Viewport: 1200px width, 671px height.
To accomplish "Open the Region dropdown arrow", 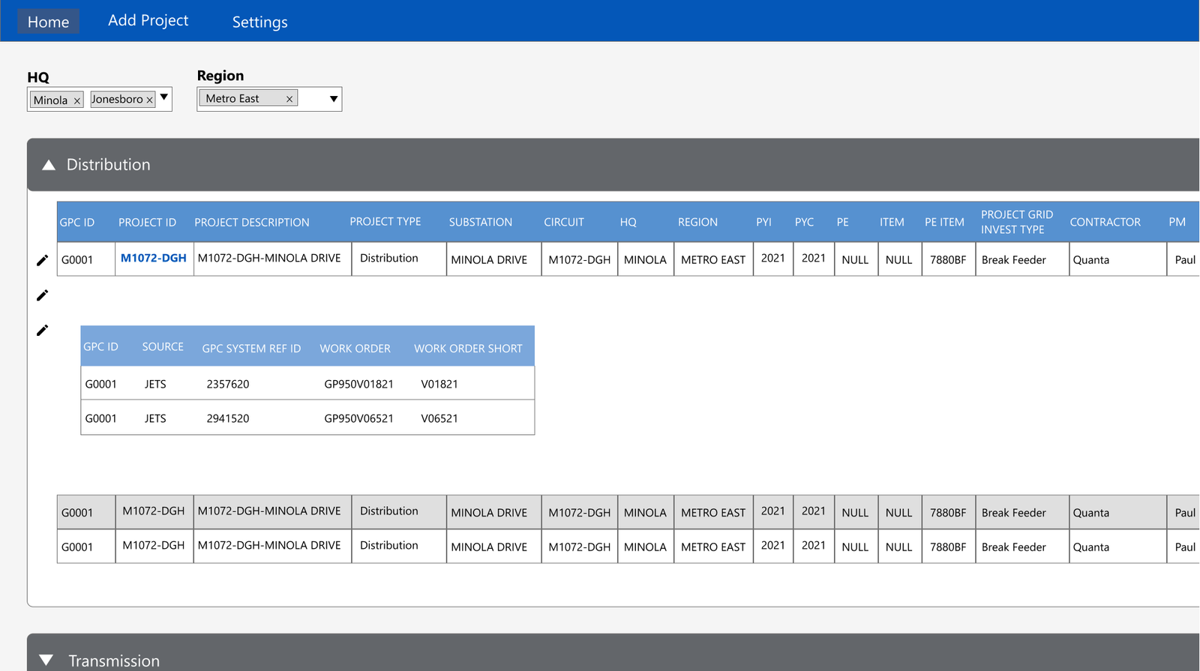I will click(334, 99).
